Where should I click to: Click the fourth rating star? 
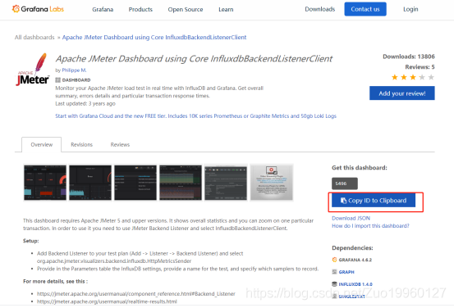pyautogui.click(x=422, y=77)
